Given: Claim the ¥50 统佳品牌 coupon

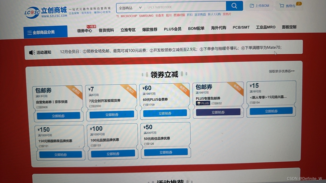Looking at the screenshot, I should click(x=166, y=152).
